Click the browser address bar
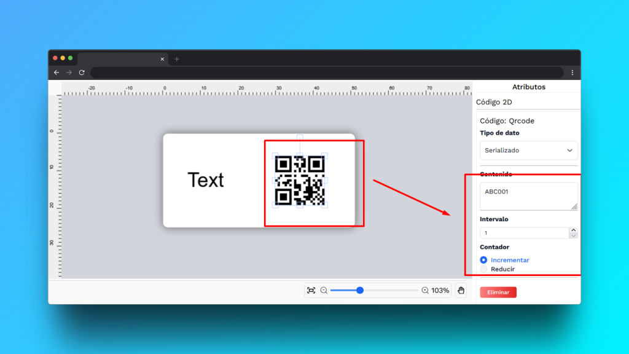 coord(327,73)
